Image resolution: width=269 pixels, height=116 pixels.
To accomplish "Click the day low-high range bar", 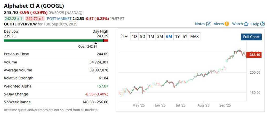I will coord(56,41).
